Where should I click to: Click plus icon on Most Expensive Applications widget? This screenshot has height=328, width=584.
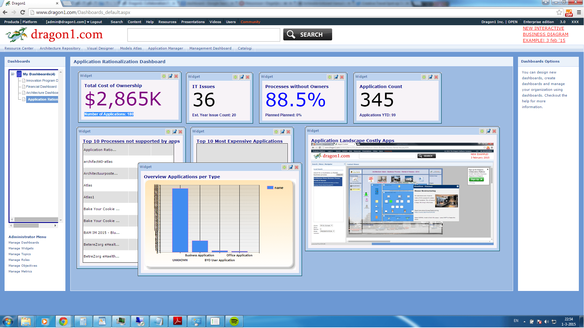276,132
